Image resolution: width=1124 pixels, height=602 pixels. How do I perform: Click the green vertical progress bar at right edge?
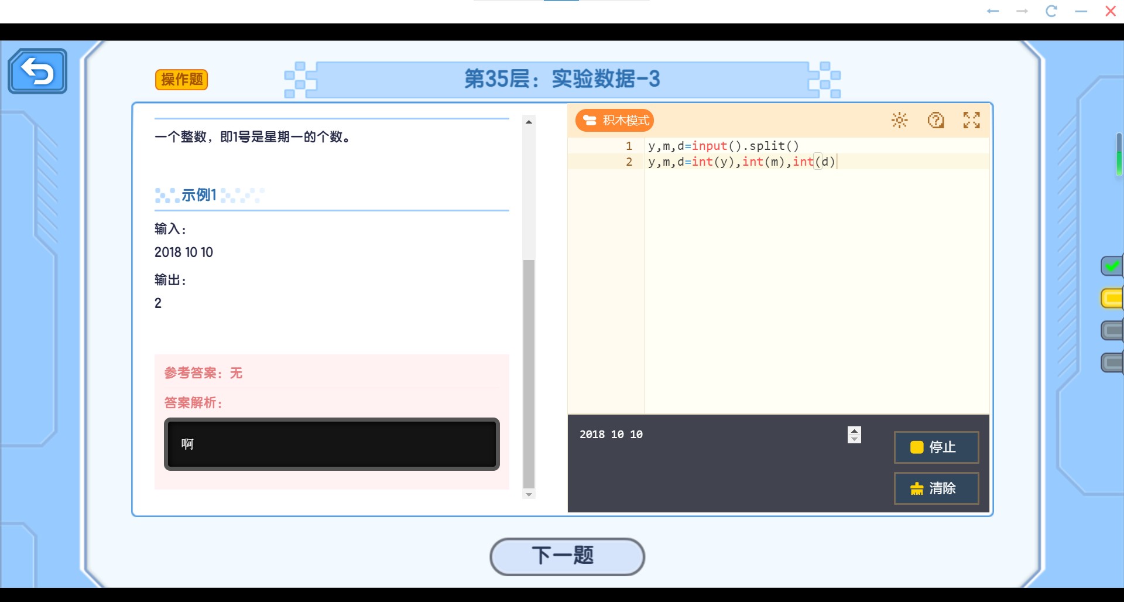tap(1119, 155)
